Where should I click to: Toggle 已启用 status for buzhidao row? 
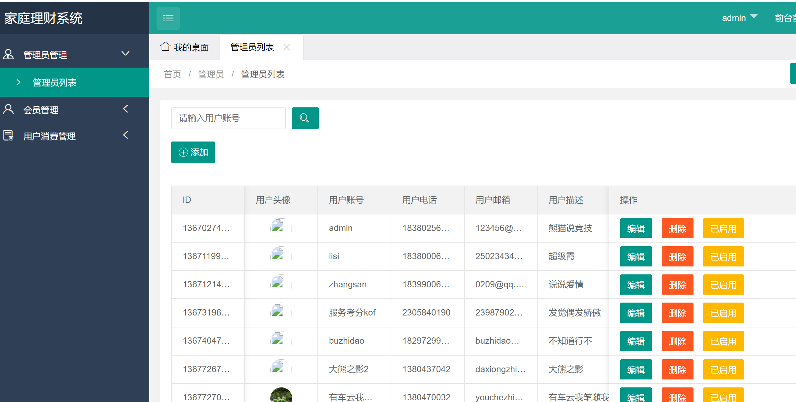tap(723, 341)
